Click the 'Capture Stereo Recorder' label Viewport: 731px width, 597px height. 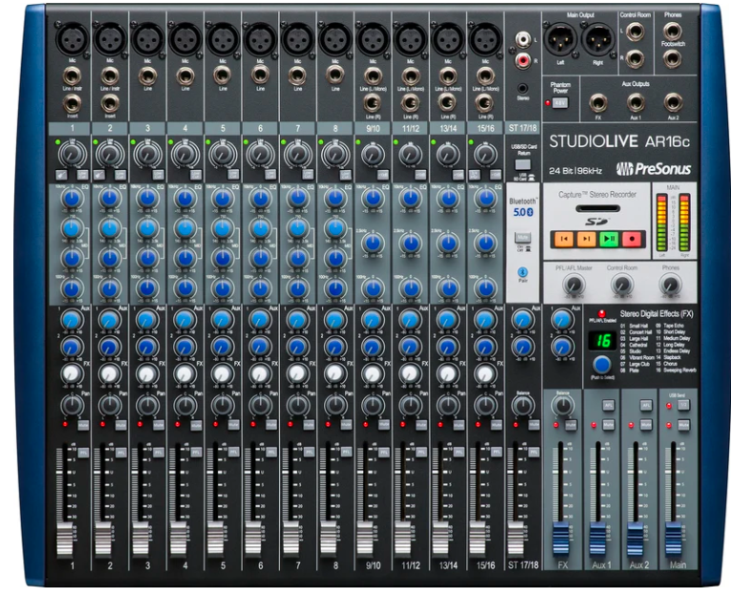click(597, 194)
